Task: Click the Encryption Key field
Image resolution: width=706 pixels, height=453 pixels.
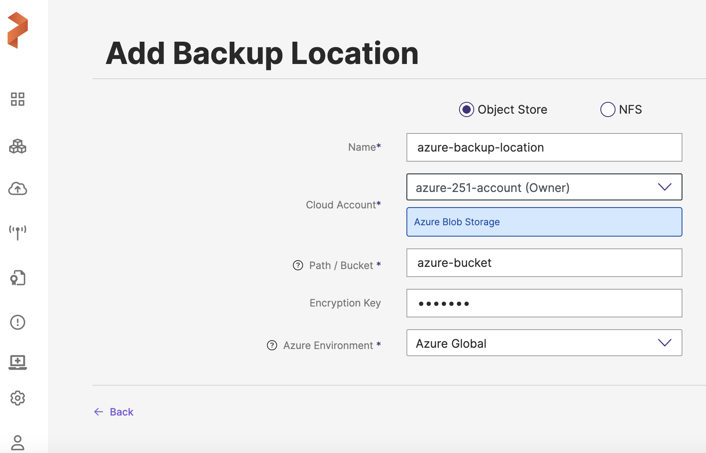Action: pos(544,303)
